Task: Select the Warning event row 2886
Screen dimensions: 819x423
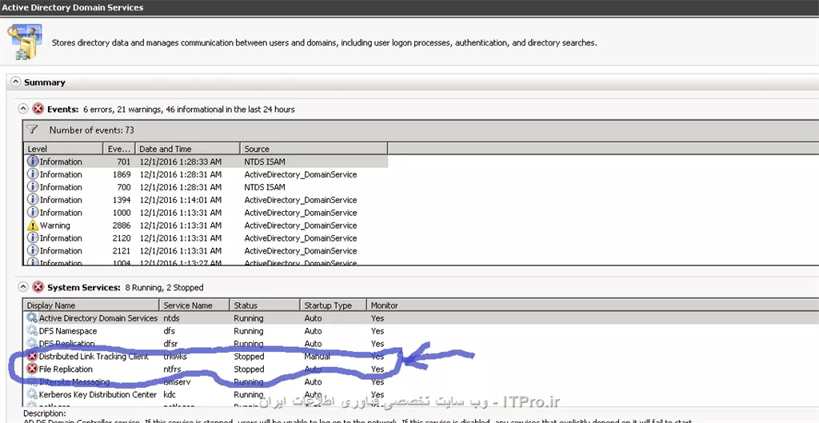Action: click(206, 225)
